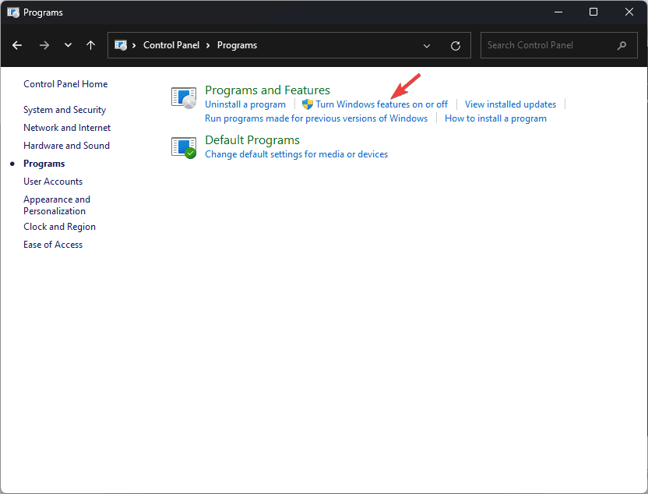This screenshot has width=648, height=494.
Task: Click the Search Control Panel field
Action: coord(545,45)
